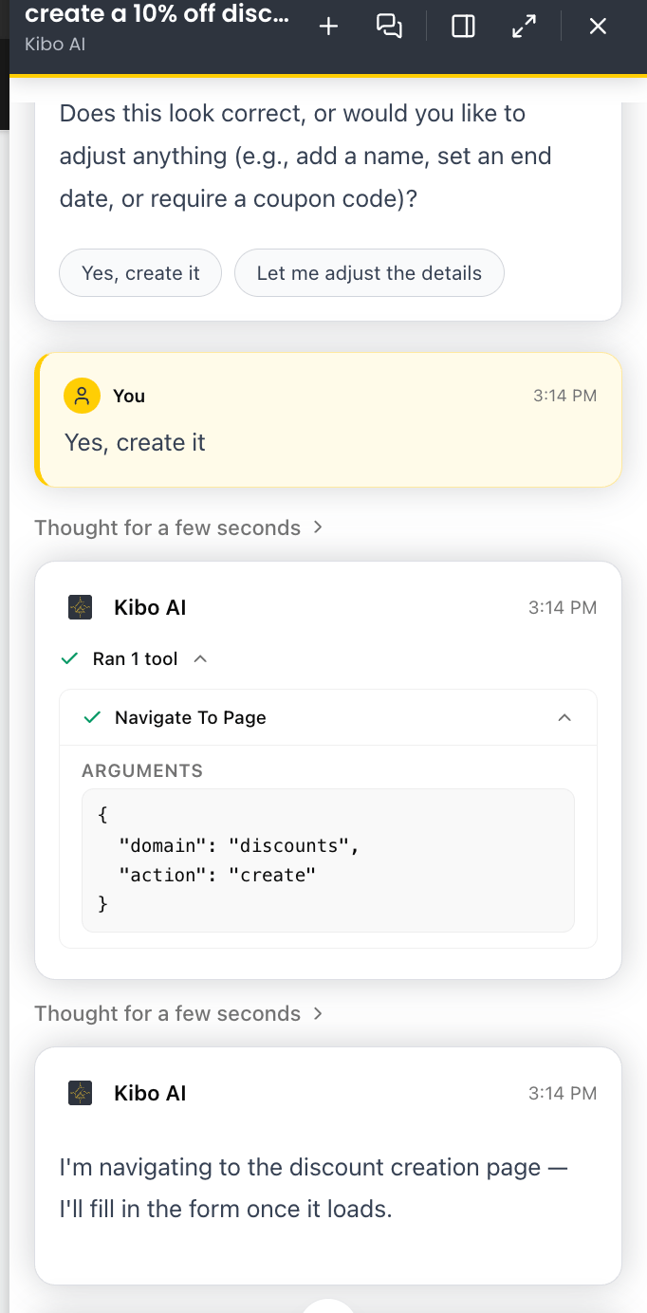Click the 'Yes, create it' user message text
The height and width of the screenshot is (1313, 647).
point(135,443)
